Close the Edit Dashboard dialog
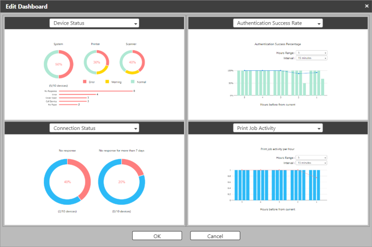 [x=366, y=6]
